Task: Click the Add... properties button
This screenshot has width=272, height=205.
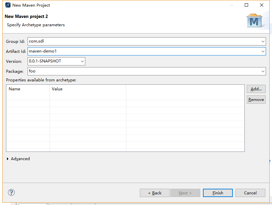Action: coord(256,89)
